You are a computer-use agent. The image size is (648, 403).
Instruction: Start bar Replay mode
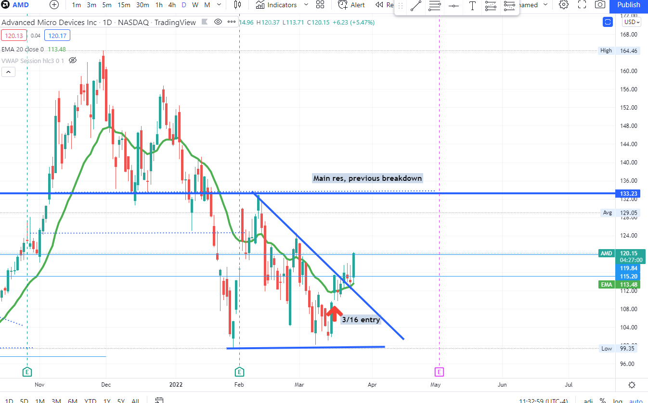pyautogui.click(x=384, y=5)
